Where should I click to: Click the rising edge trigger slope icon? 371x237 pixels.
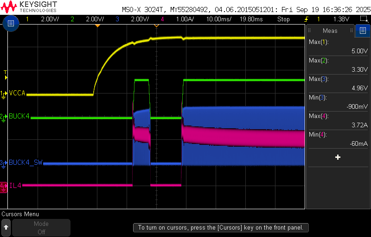tap(307, 19)
